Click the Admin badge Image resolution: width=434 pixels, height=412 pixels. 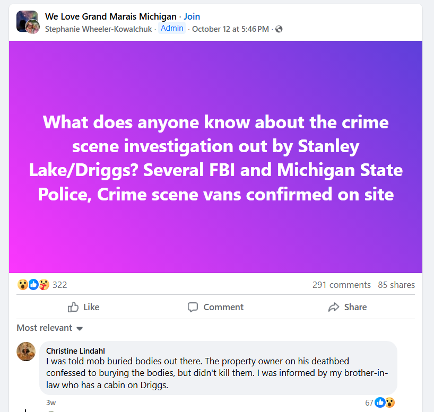(172, 28)
